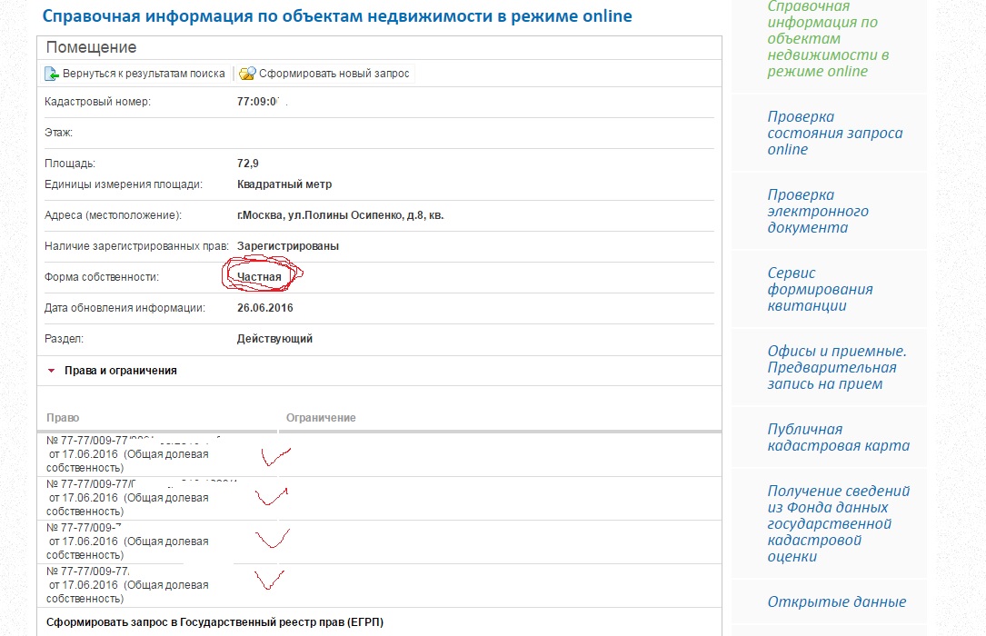Open 'Получение сведений из Фонда данных' link

[x=838, y=523]
